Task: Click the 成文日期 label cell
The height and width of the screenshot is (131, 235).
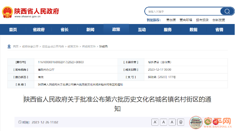Action: [131, 70]
